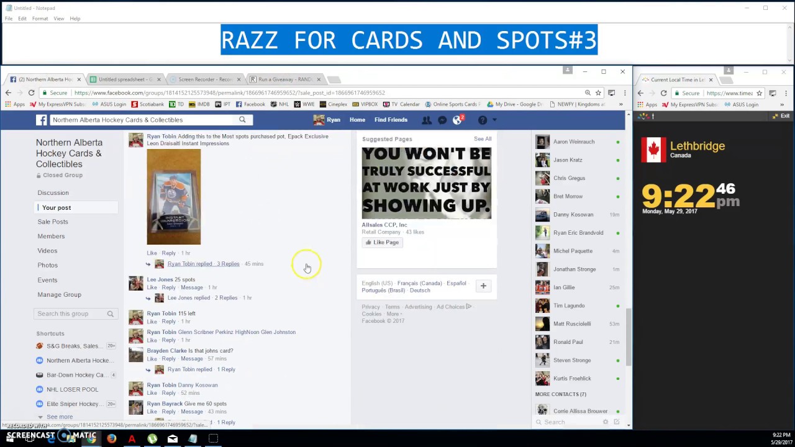Switch to Untitled spreadsheet tab

125,79
